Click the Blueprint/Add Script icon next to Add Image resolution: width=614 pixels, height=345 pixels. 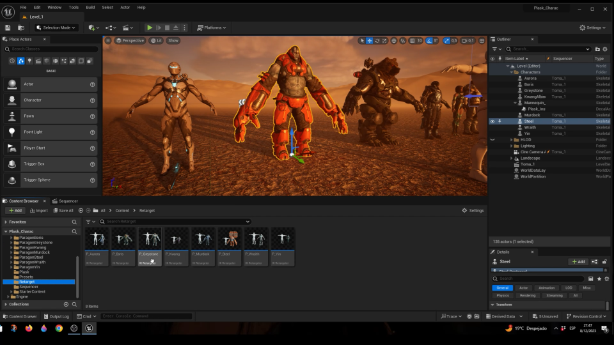click(594, 262)
